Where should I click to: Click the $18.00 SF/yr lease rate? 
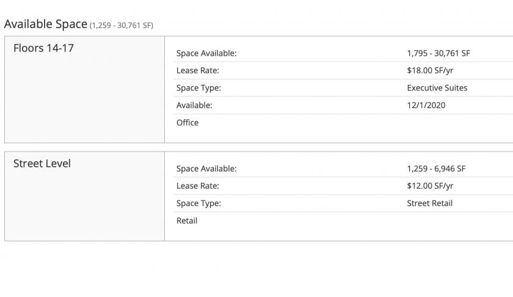[430, 70]
